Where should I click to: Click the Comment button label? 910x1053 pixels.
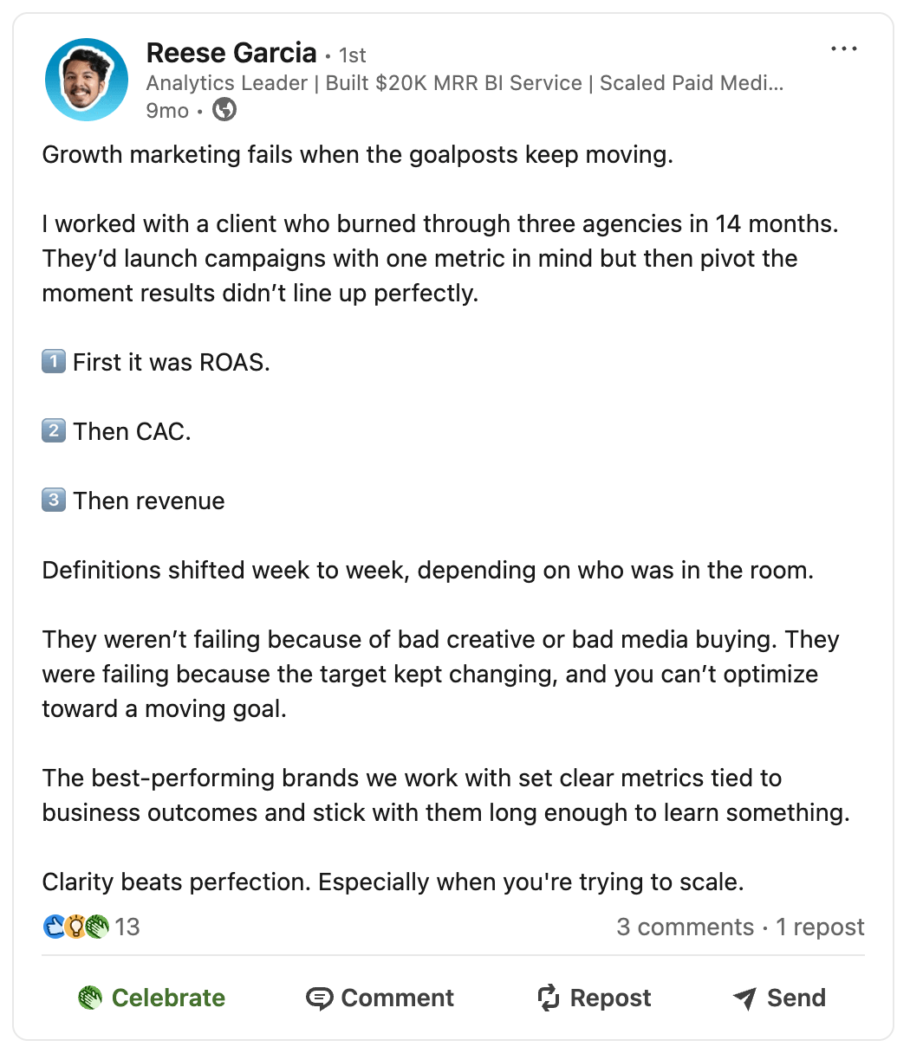[397, 998]
